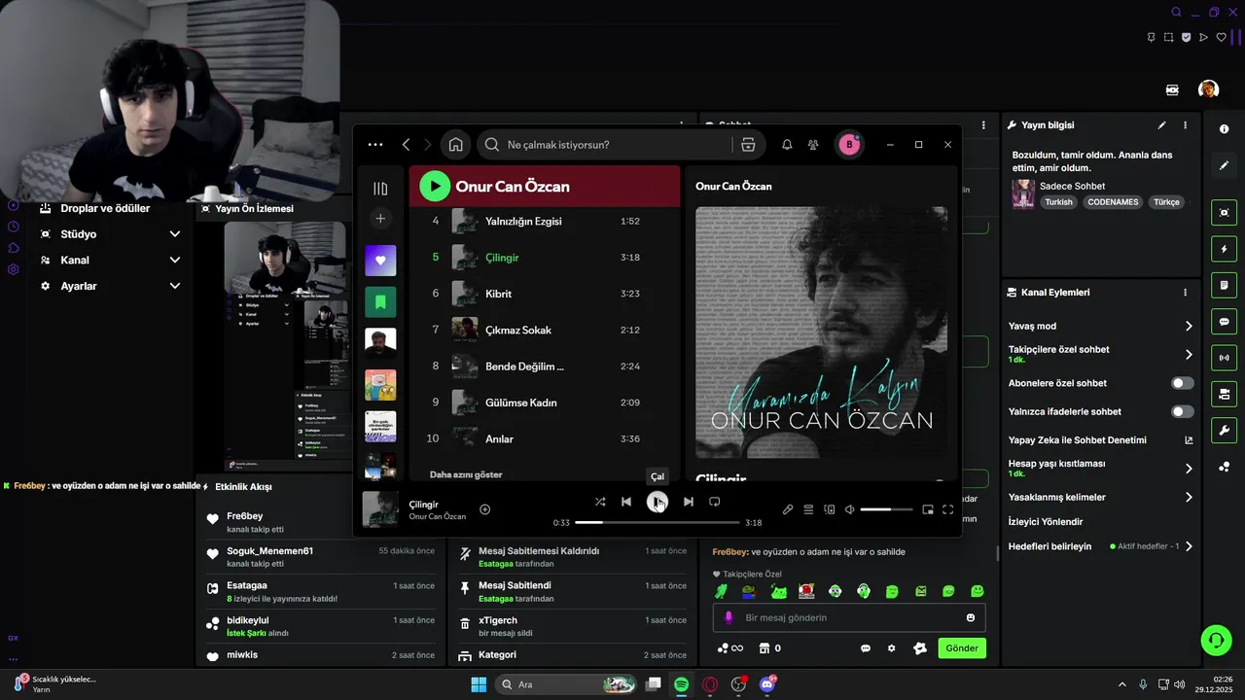The height and width of the screenshot is (700, 1245).
Task: Click the Onur Can Özcan album artwork
Action: (x=821, y=332)
